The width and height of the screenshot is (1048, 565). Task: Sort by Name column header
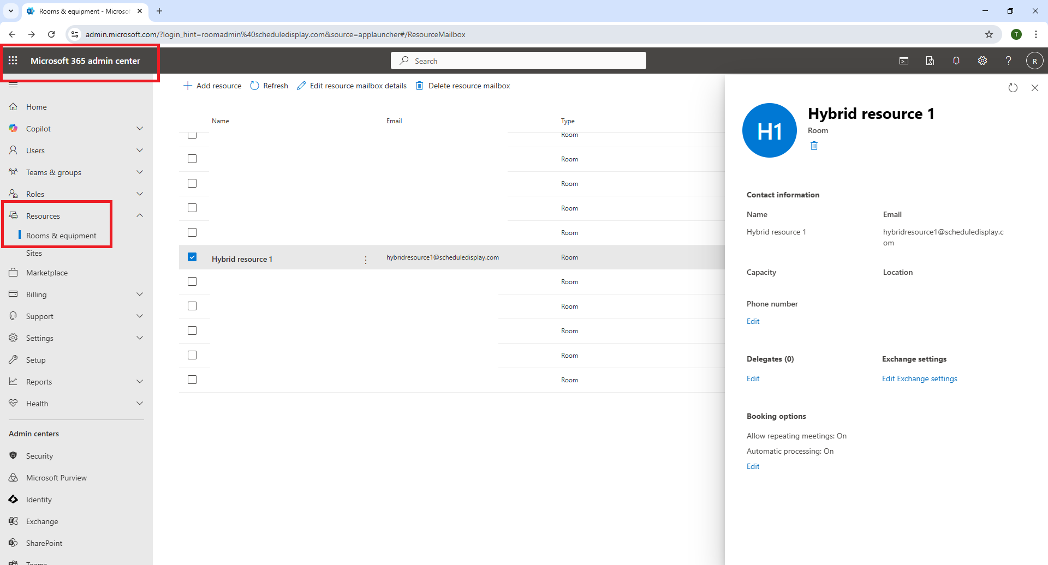coord(221,121)
